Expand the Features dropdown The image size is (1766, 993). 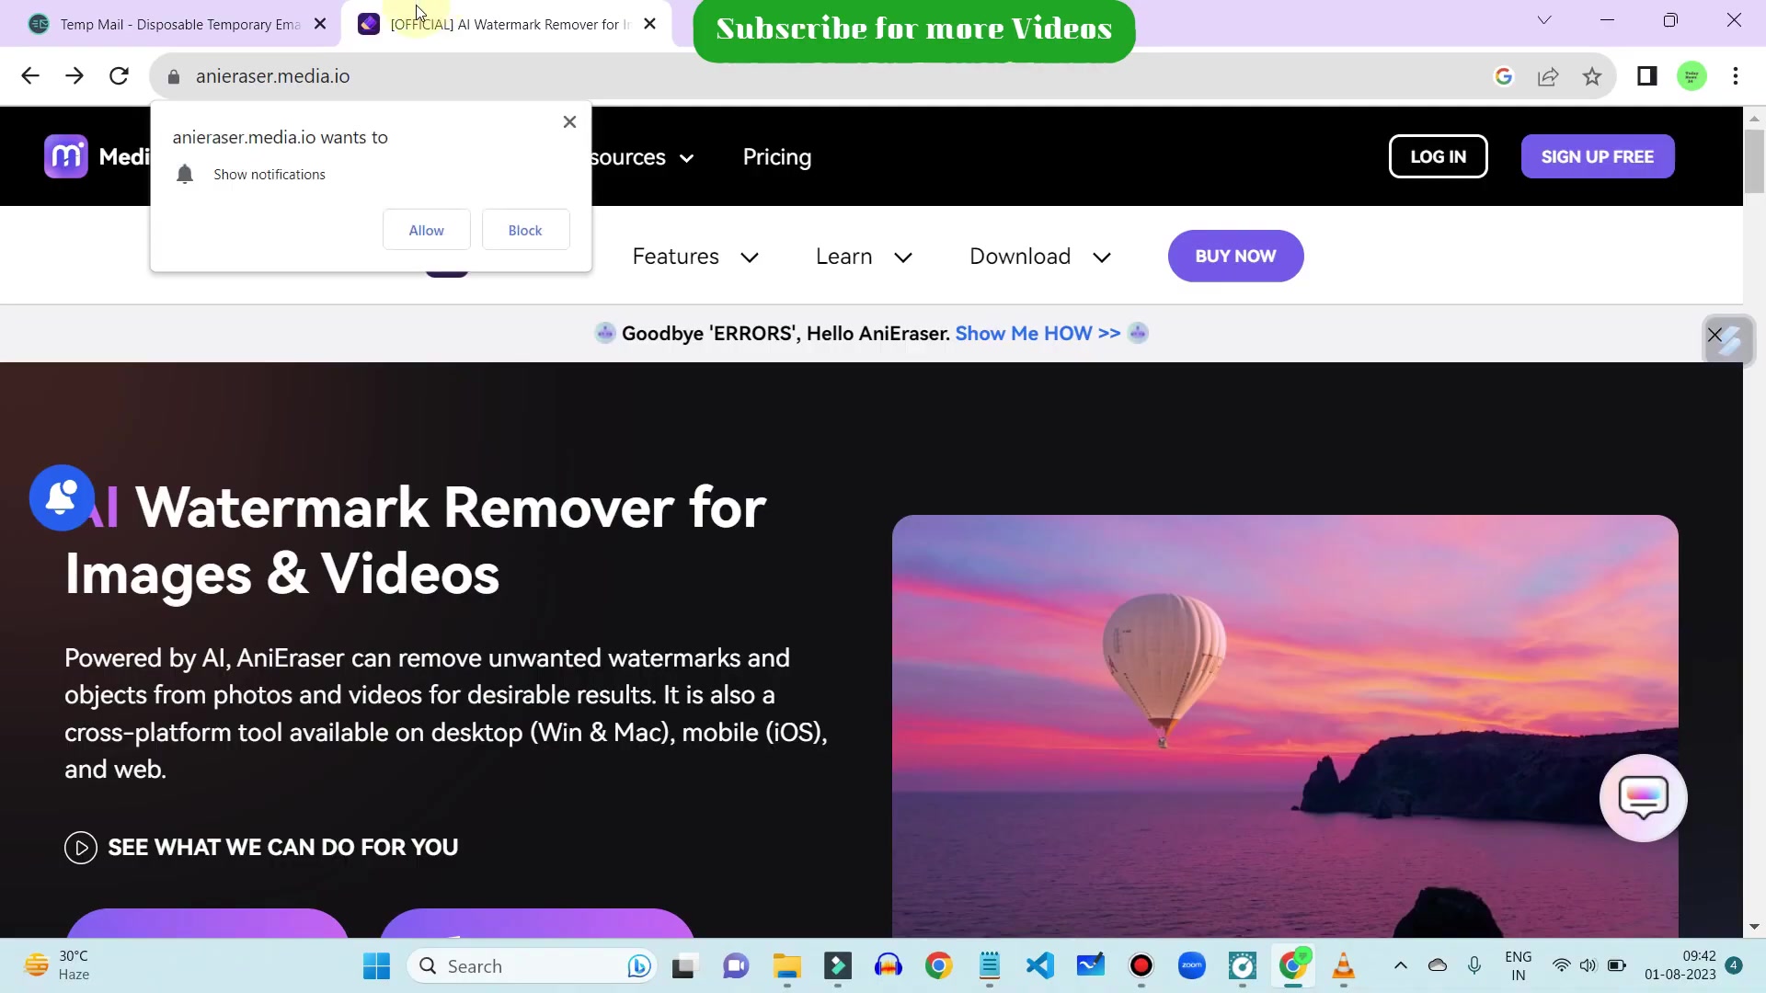point(695,257)
